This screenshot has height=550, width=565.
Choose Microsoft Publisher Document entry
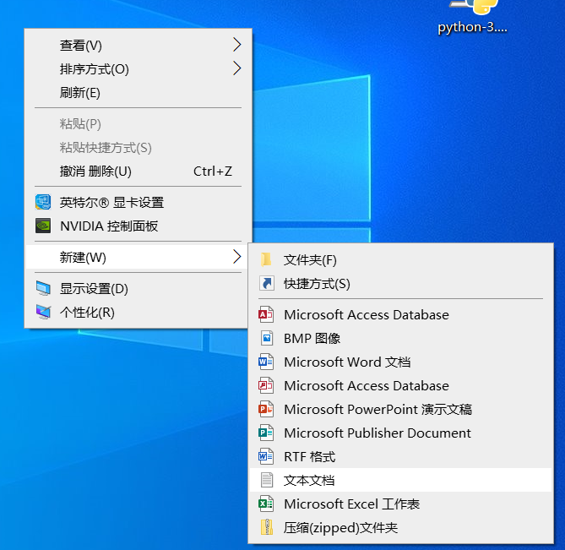click(400, 433)
